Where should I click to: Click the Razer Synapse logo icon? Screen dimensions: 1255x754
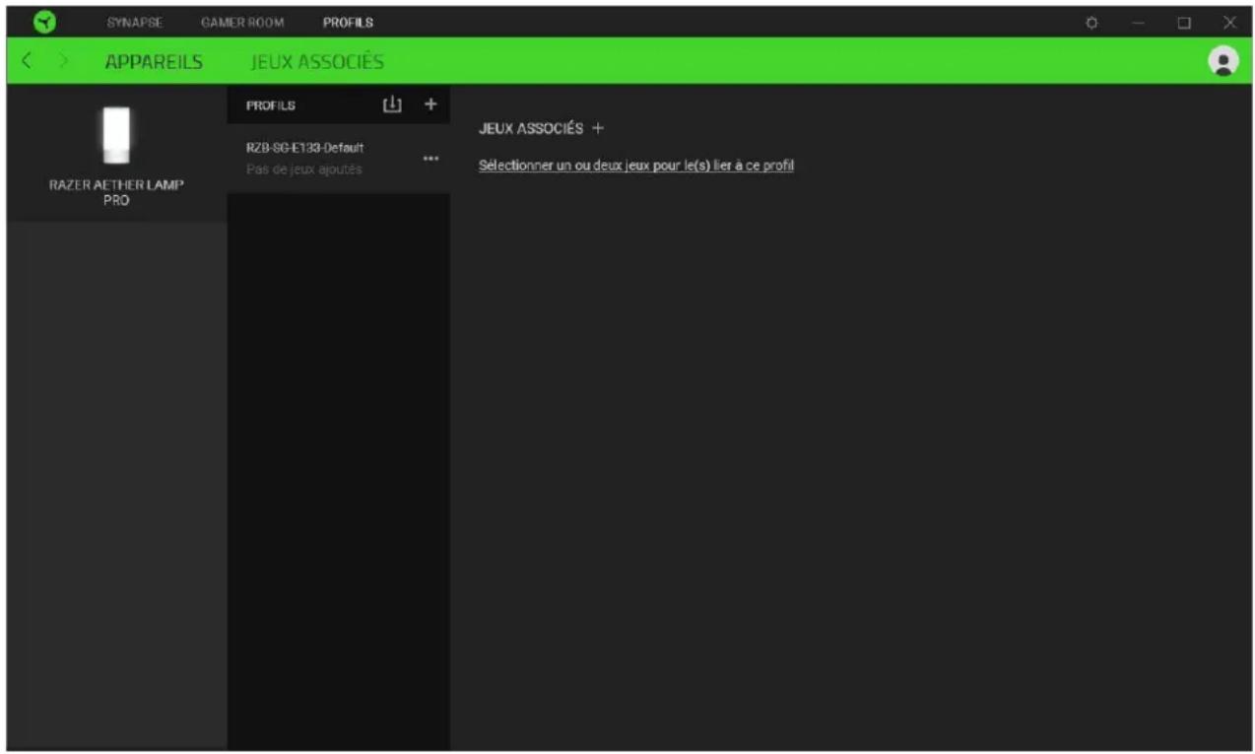43,22
